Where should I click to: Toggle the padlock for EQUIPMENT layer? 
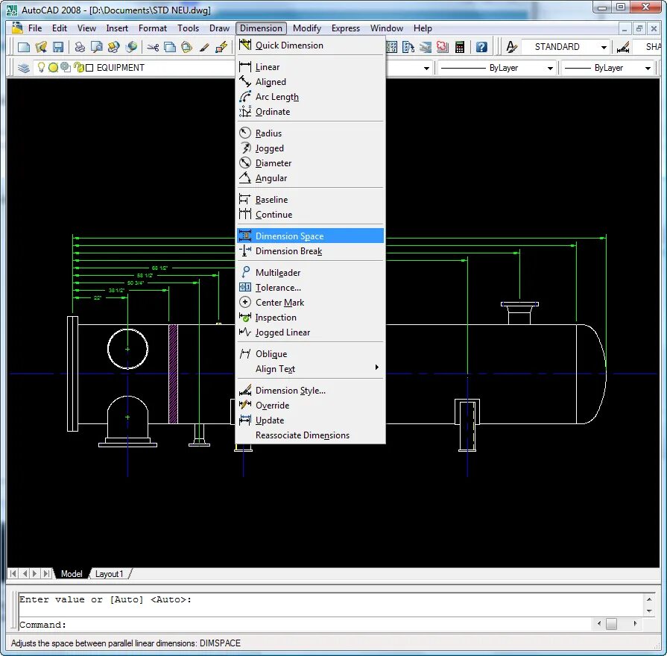[78, 67]
